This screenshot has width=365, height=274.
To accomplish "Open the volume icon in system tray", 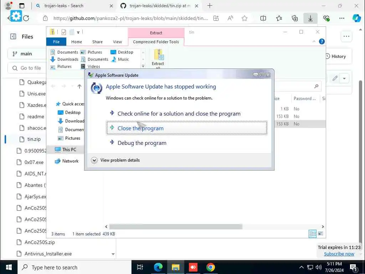I will 318,267.
